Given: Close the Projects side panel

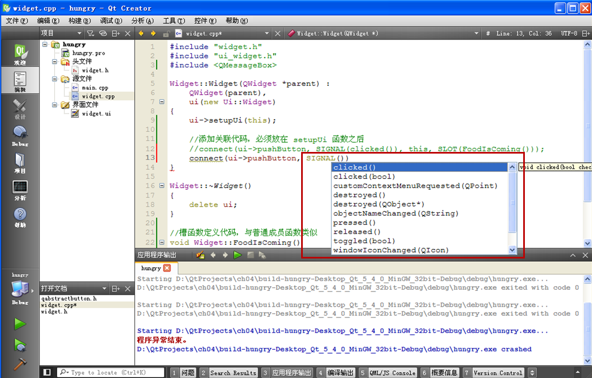Looking at the screenshot, I should (128, 34).
